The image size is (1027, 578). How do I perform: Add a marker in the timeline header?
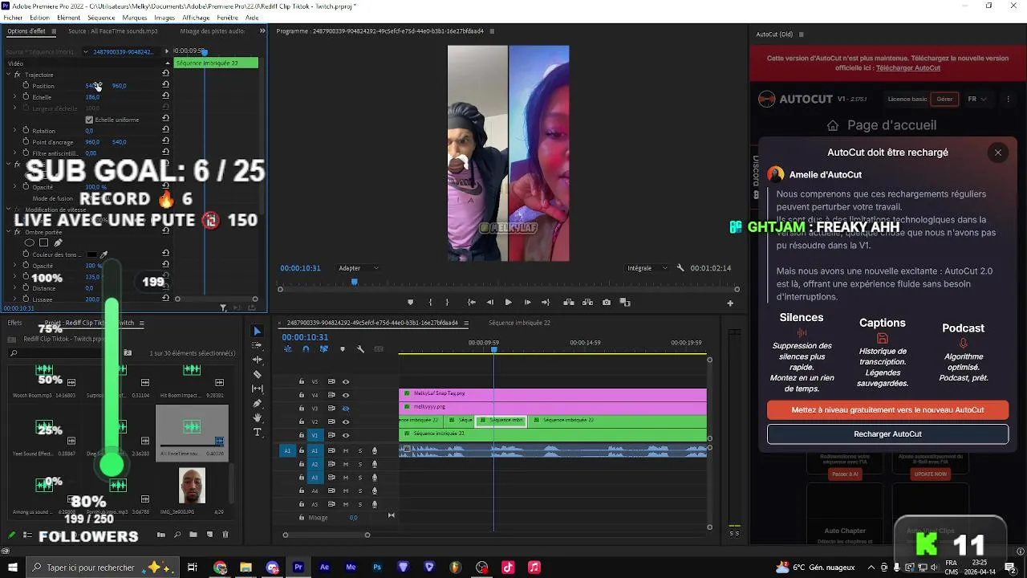click(343, 349)
